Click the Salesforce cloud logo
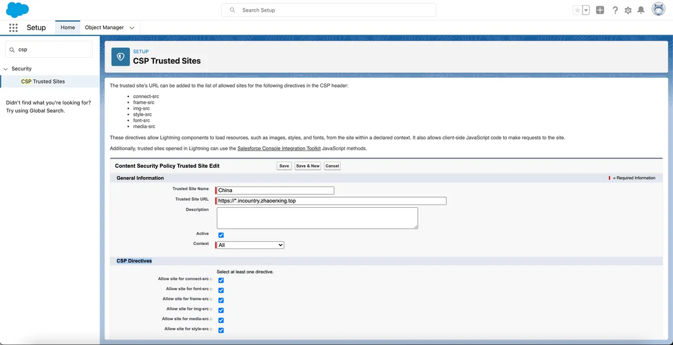Image resolution: width=673 pixels, height=345 pixels. pos(17,10)
